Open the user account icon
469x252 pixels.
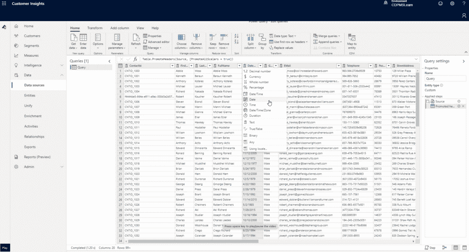pos(464,15)
